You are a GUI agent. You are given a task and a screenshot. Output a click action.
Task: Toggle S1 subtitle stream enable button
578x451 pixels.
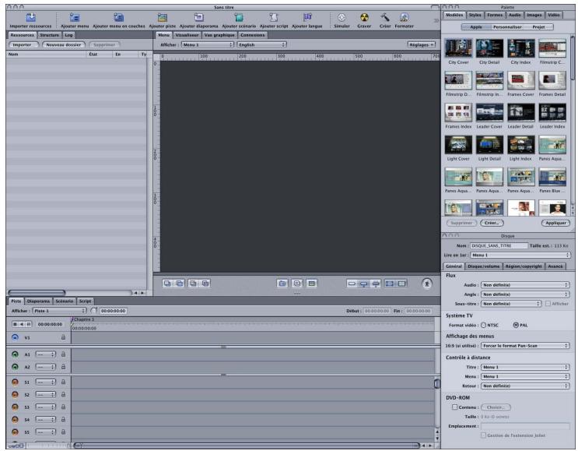[x=15, y=382]
